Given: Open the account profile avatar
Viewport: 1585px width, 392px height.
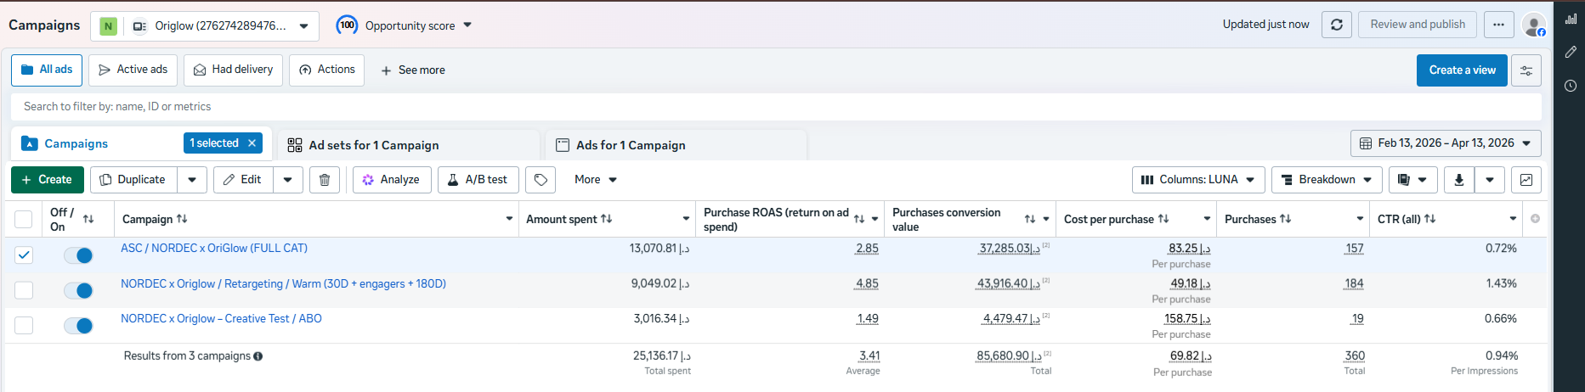Looking at the screenshot, I should pyautogui.click(x=1533, y=25).
